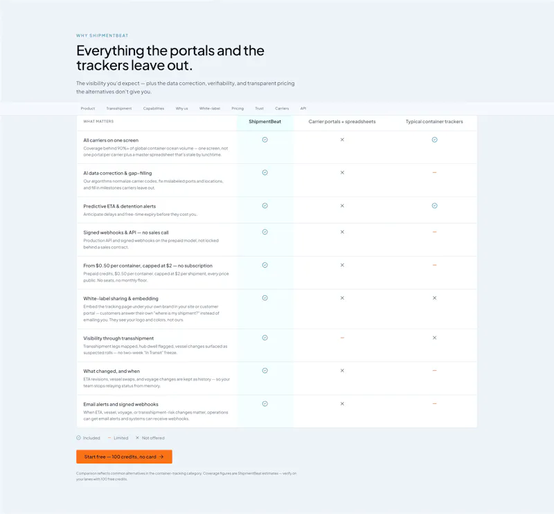Click the 'Everything the portals' headline
The width and height of the screenshot is (554, 514).
point(170,58)
